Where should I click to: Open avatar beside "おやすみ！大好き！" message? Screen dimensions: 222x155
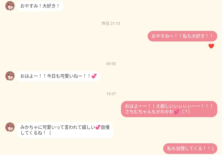pyautogui.click(x=10, y=6)
